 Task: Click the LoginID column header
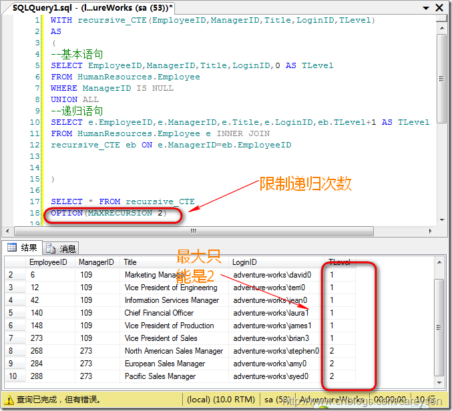coord(244,262)
